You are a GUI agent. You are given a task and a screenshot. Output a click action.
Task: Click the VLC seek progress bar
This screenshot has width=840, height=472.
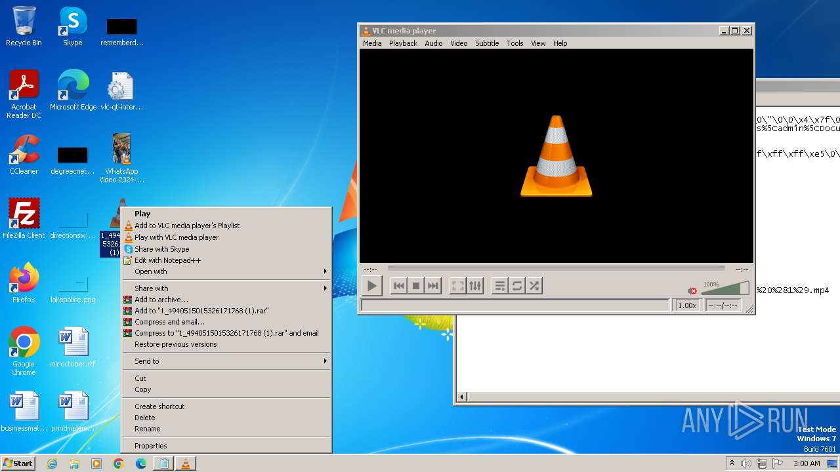(556, 268)
